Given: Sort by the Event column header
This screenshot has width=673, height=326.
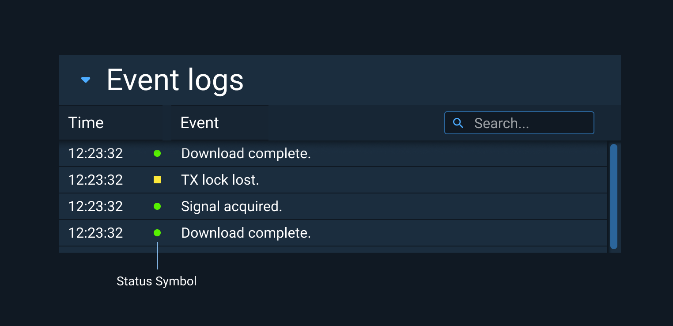Looking at the screenshot, I should click(x=220, y=123).
